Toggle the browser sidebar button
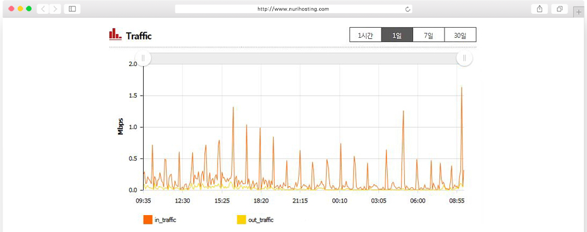This screenshot has width=587, height=232. [73, 9]
